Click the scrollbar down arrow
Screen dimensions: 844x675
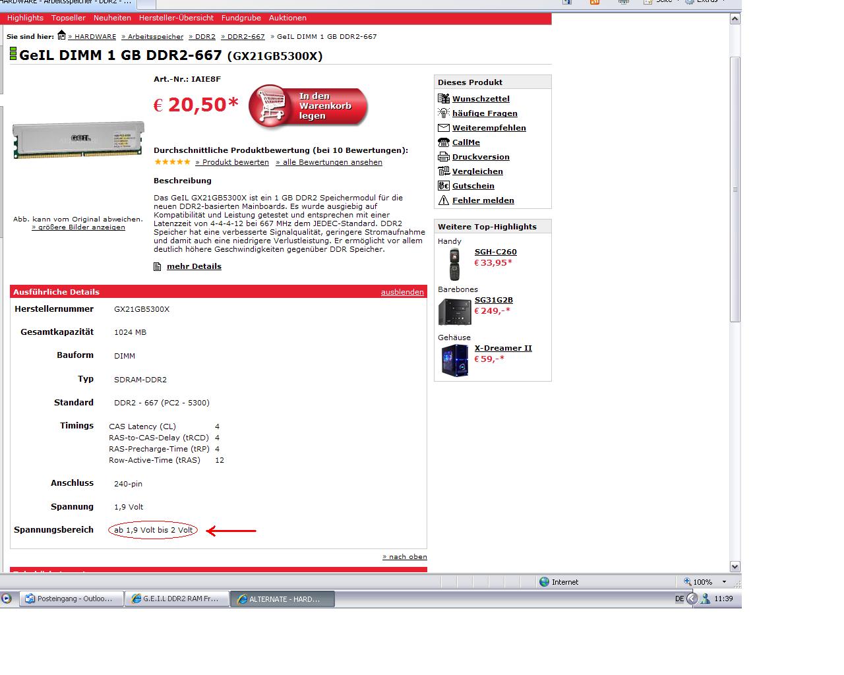[x=735, y=566]
